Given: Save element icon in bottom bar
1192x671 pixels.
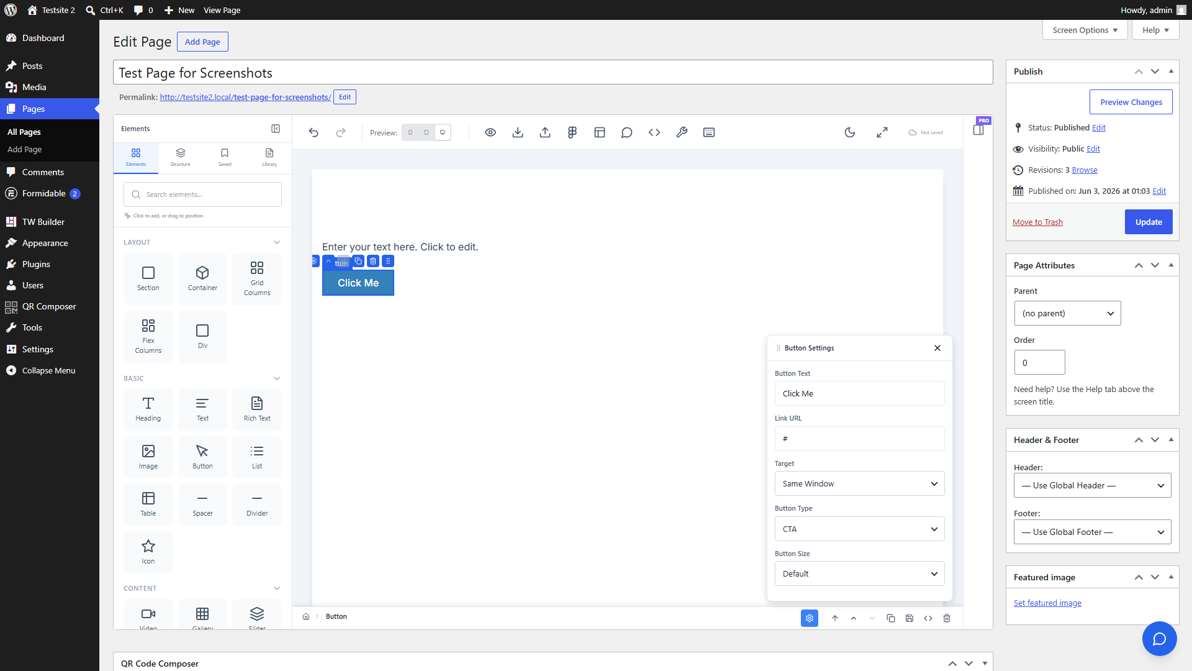Looking at the screenshot, I should [x=910, y=618].
